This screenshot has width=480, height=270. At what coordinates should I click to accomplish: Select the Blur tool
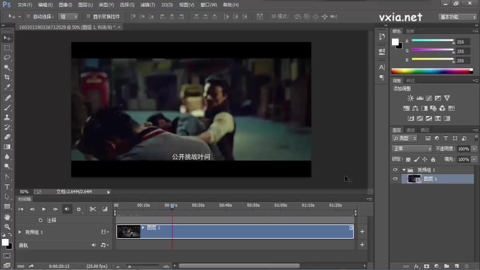click(7, 156)
